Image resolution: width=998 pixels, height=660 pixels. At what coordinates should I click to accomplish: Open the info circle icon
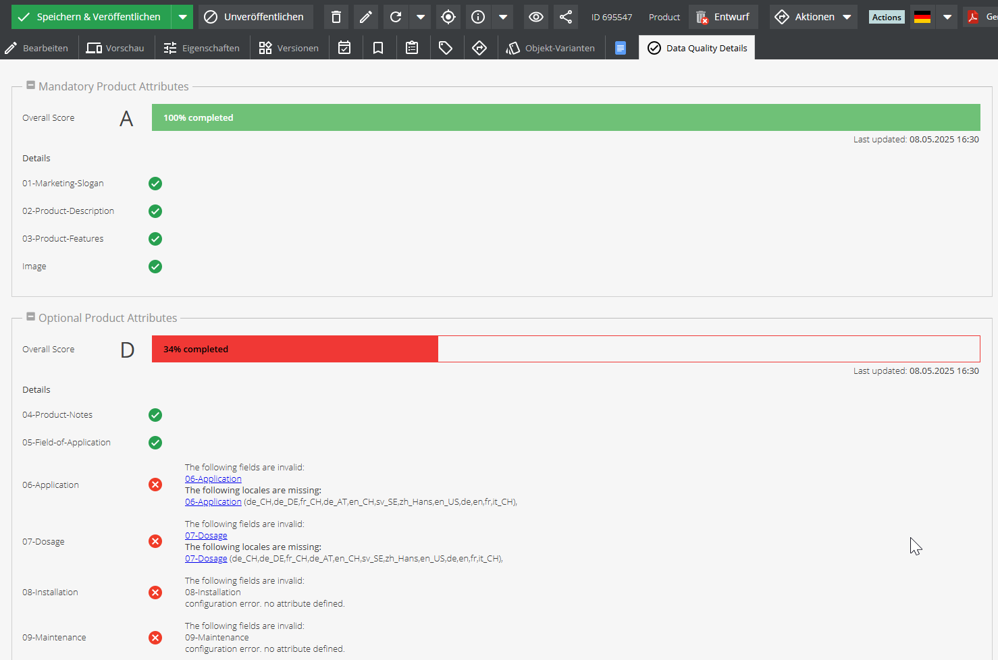click(478, 17)
